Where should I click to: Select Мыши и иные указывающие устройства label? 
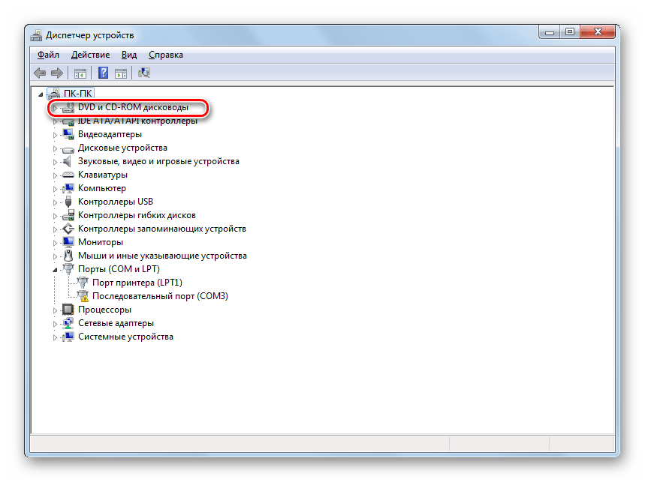pyautogui.click(x=162, y=256)
